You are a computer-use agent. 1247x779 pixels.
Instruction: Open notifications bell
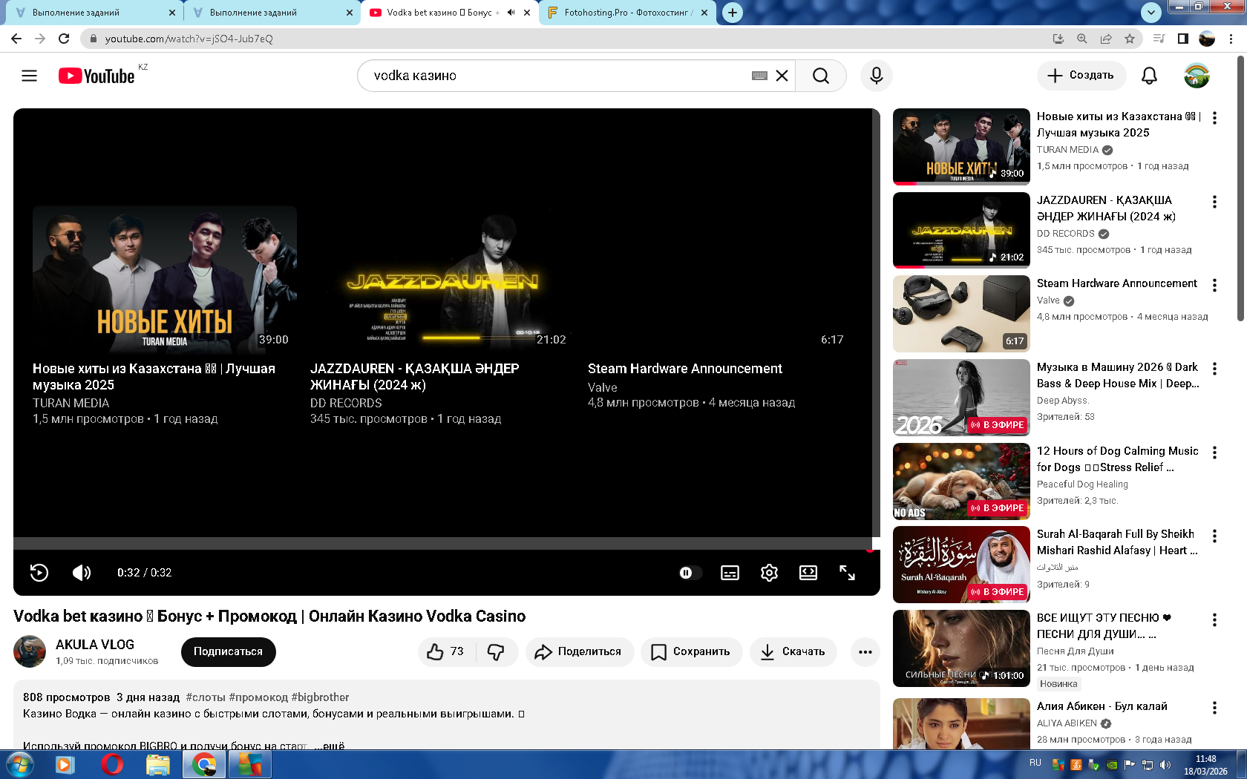1149,76
